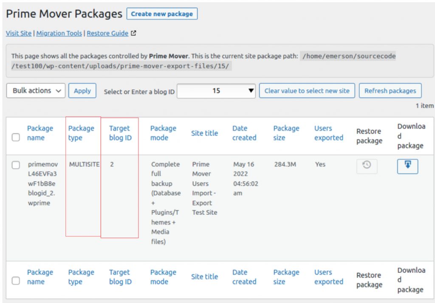435x303 pixels.
Task: Open the Migration Tools link
Action: click(59, 33)
